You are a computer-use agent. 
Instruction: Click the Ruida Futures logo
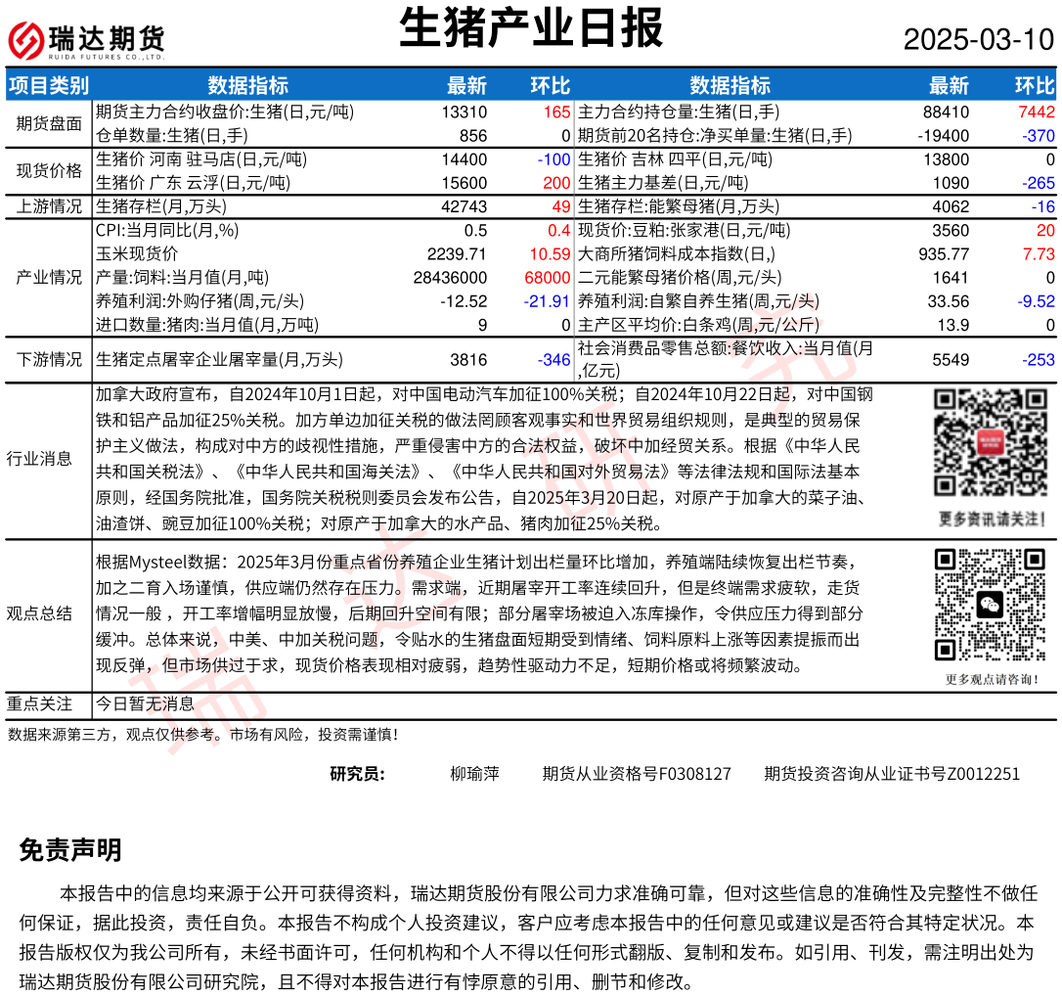click(x=86, y=39)
